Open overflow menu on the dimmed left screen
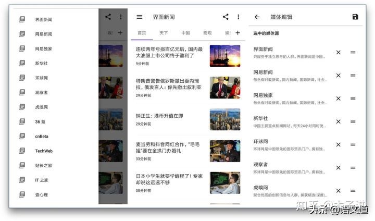 pyautogui.click(x=121, y=17)
